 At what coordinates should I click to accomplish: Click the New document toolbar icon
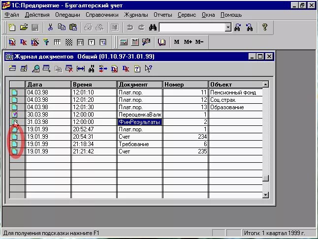click(x=12, y=27)
